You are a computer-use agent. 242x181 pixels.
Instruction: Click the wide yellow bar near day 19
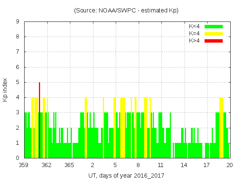pos(221,127)
